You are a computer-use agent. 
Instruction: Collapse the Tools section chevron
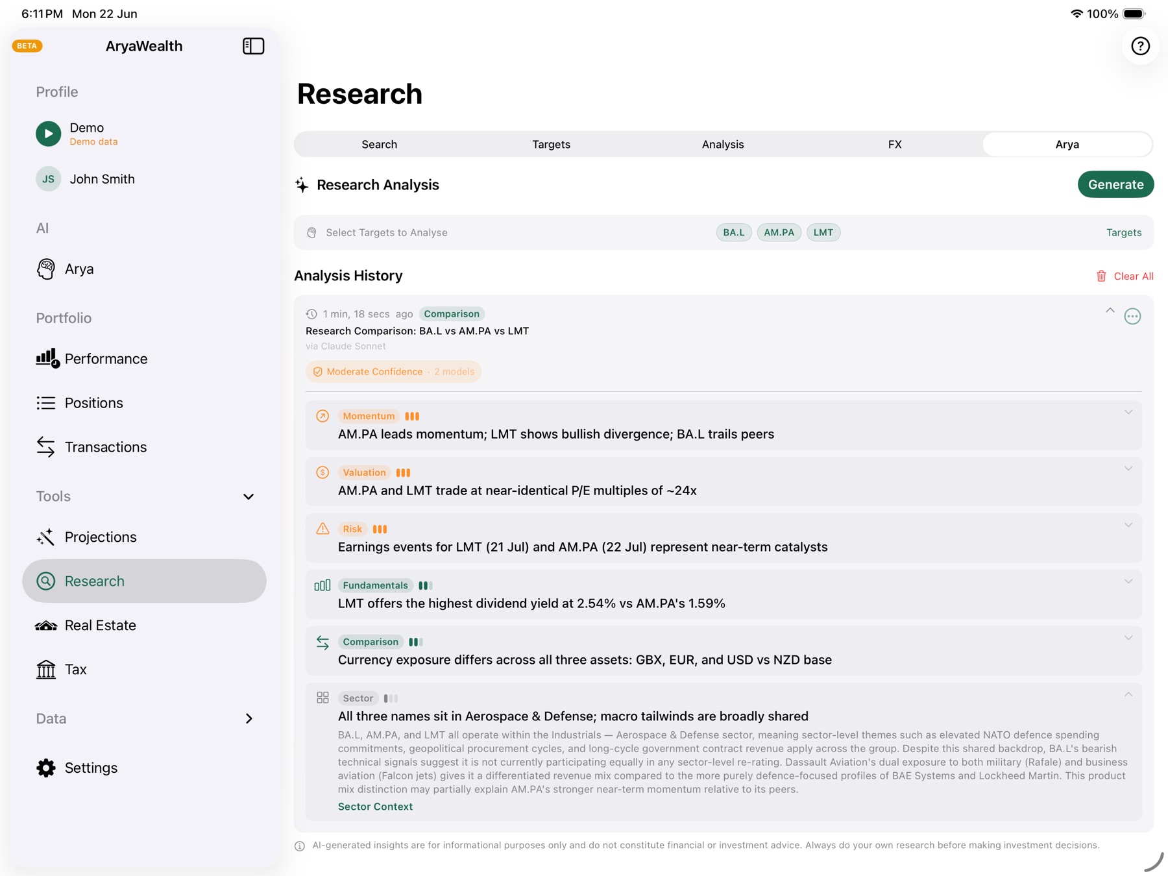(249, 496)
